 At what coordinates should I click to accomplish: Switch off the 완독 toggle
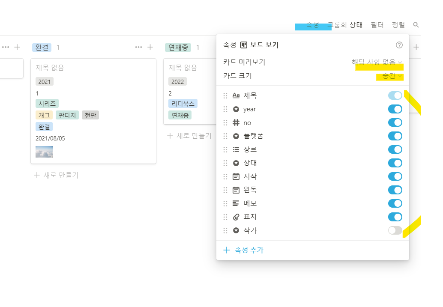[x=395, y=190]
